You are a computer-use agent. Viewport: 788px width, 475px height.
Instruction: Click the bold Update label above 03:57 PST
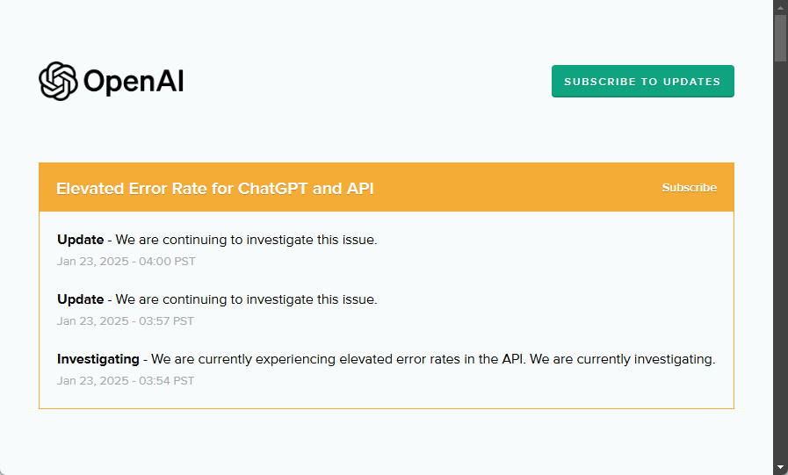[81, 299]
